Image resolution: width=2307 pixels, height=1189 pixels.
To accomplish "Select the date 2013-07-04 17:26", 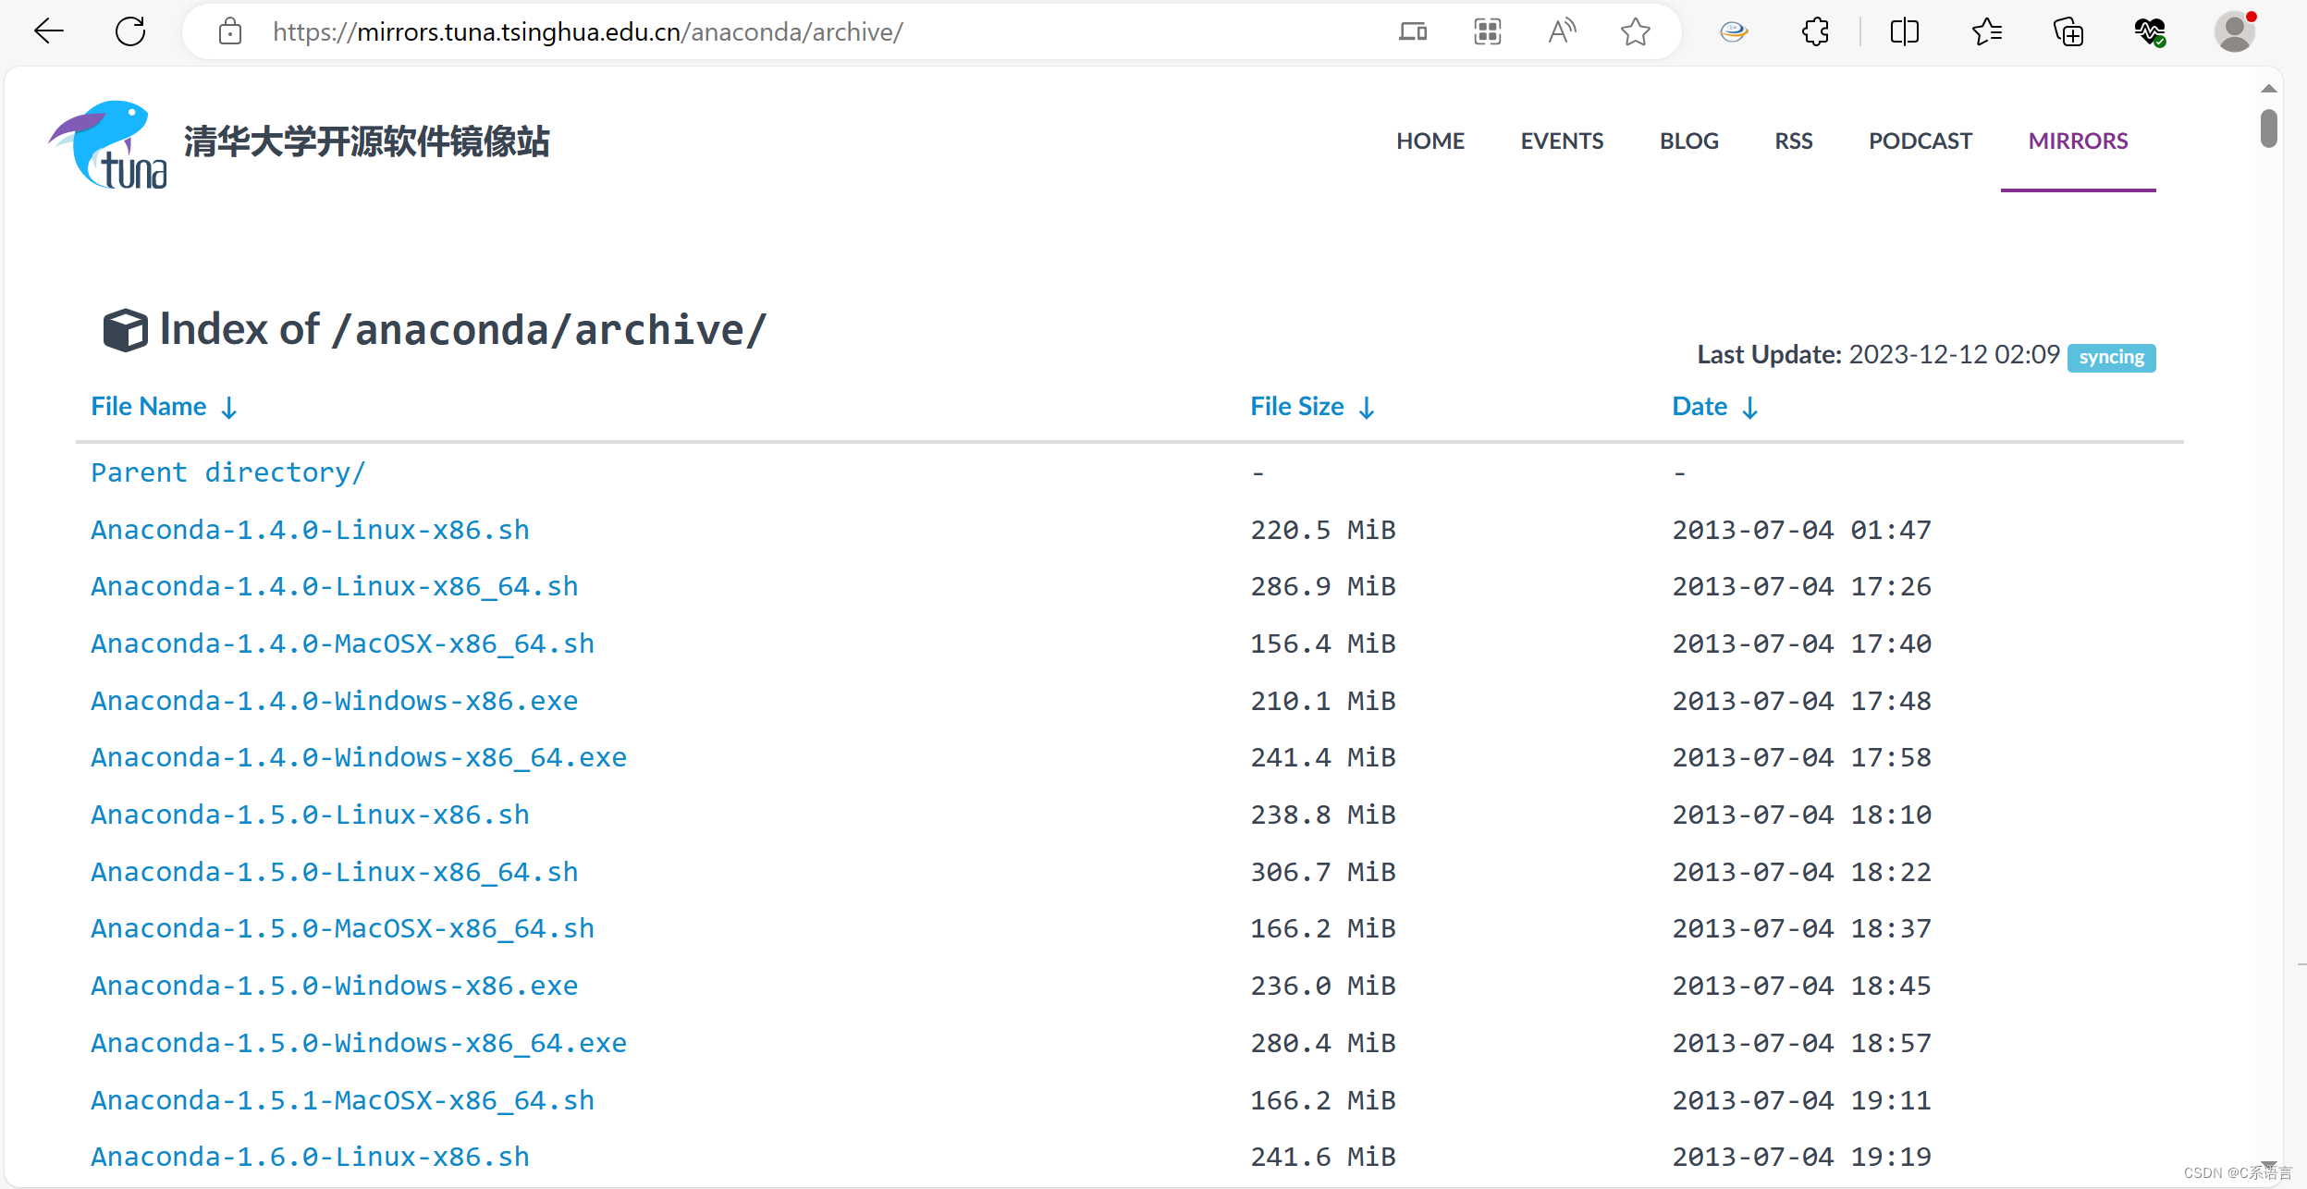I will pyautogui.click(x=1801, y=586).
